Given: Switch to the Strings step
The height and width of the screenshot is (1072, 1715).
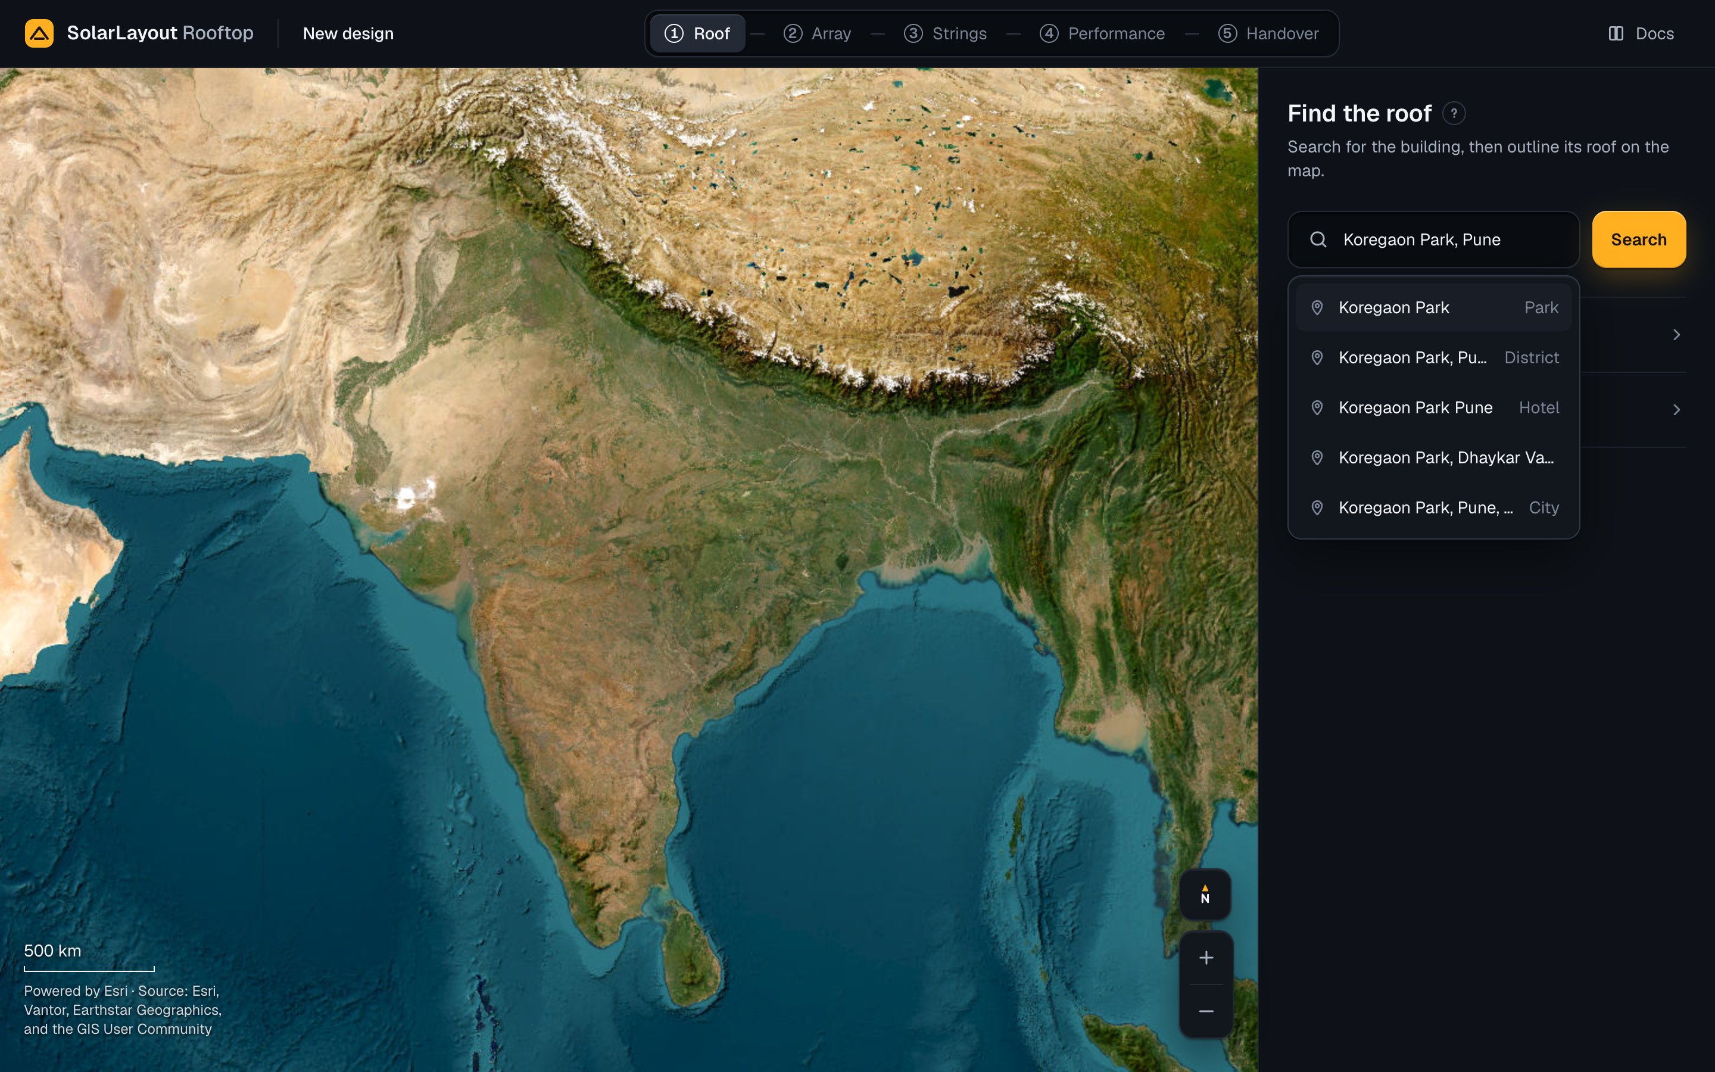Looking at the screenshot, I should click(946, 33).
